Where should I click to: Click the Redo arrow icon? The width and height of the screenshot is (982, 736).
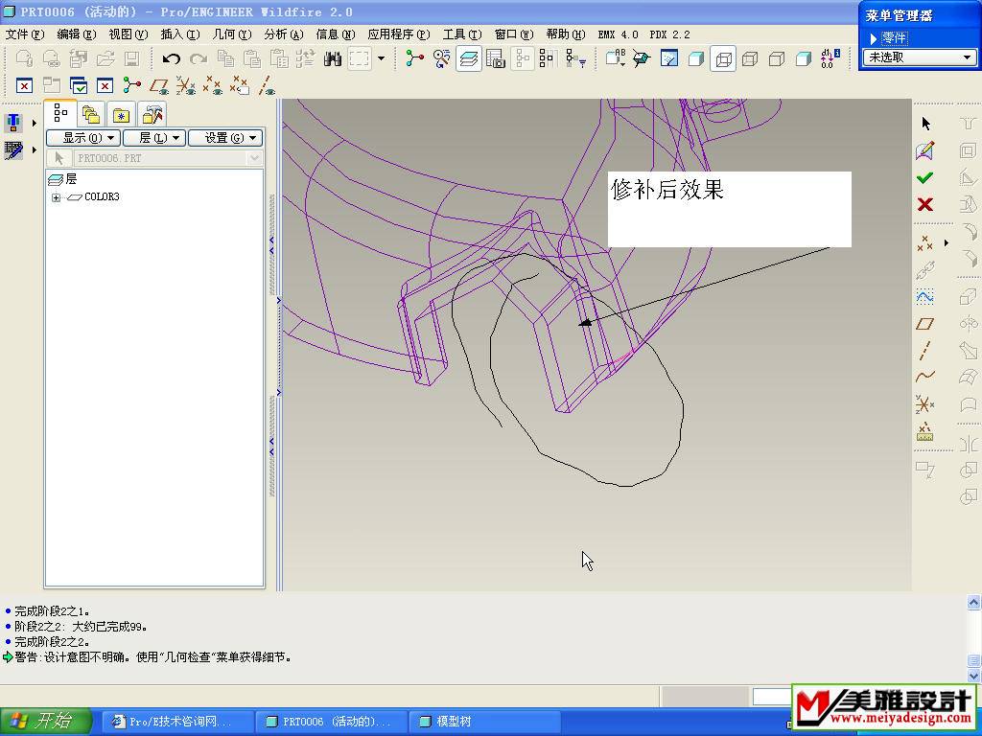tap(199, 59)
